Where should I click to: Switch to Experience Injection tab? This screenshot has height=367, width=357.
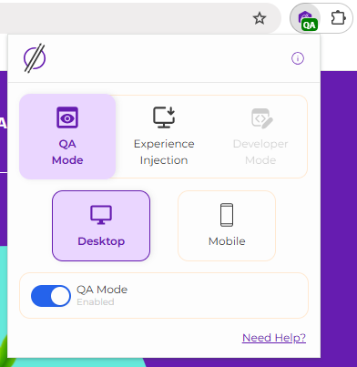(164, 137)
